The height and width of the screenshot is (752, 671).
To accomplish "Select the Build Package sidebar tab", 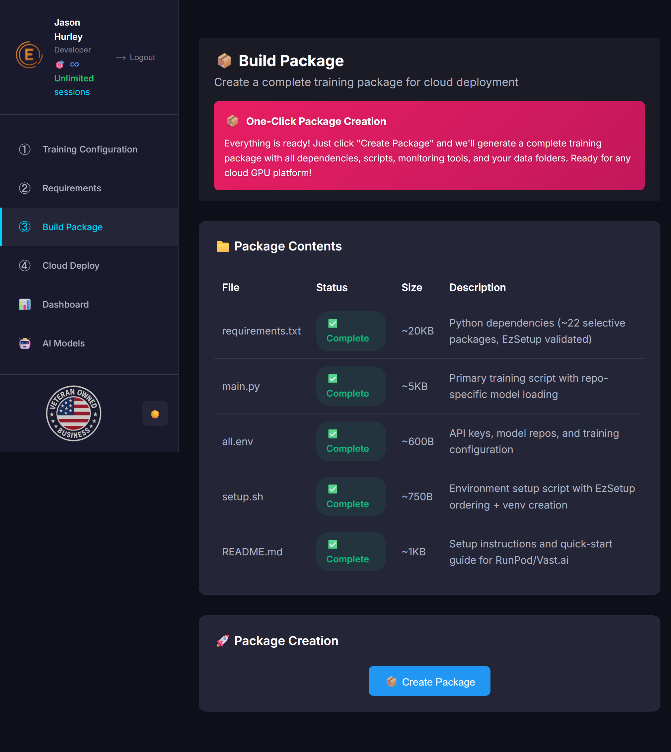I will click(72, 227).
